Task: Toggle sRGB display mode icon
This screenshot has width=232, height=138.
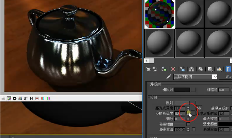Action: click(20, 99)
